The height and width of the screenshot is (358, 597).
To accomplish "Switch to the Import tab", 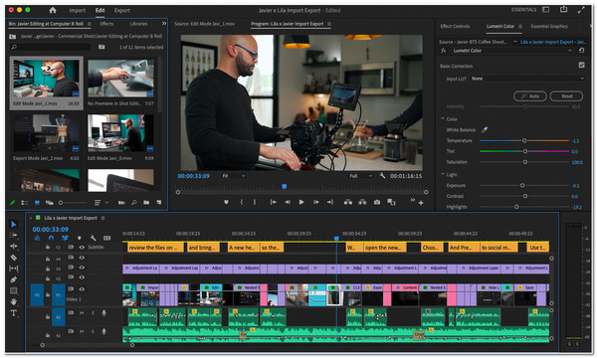I will pyautogui.click(x=77, y=10).
